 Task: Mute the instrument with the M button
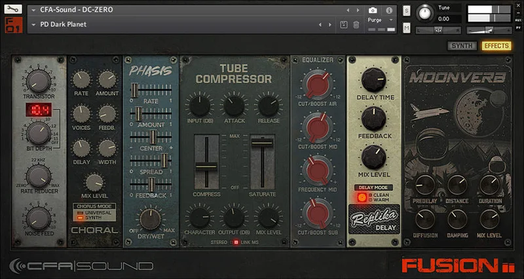click(x=407, y=28)
